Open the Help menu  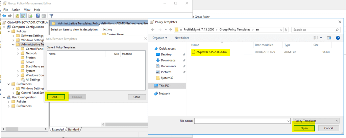point(37,10)
